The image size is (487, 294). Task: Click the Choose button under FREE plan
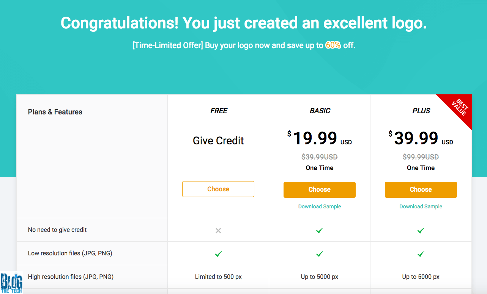pyautogui.click(x=218, y=189)
